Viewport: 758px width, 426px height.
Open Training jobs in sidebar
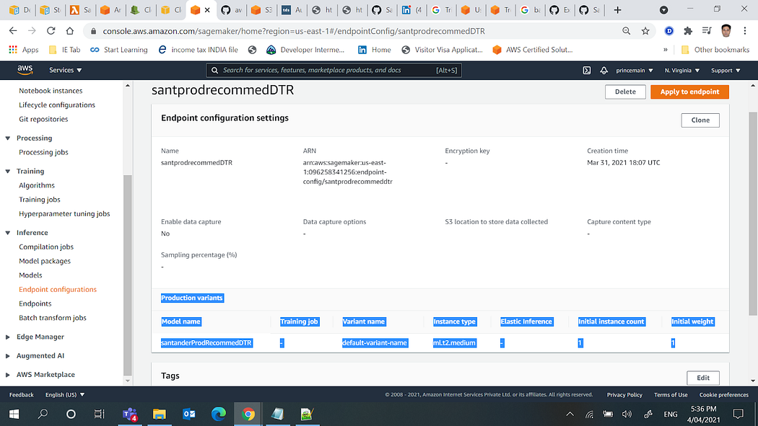39,199
